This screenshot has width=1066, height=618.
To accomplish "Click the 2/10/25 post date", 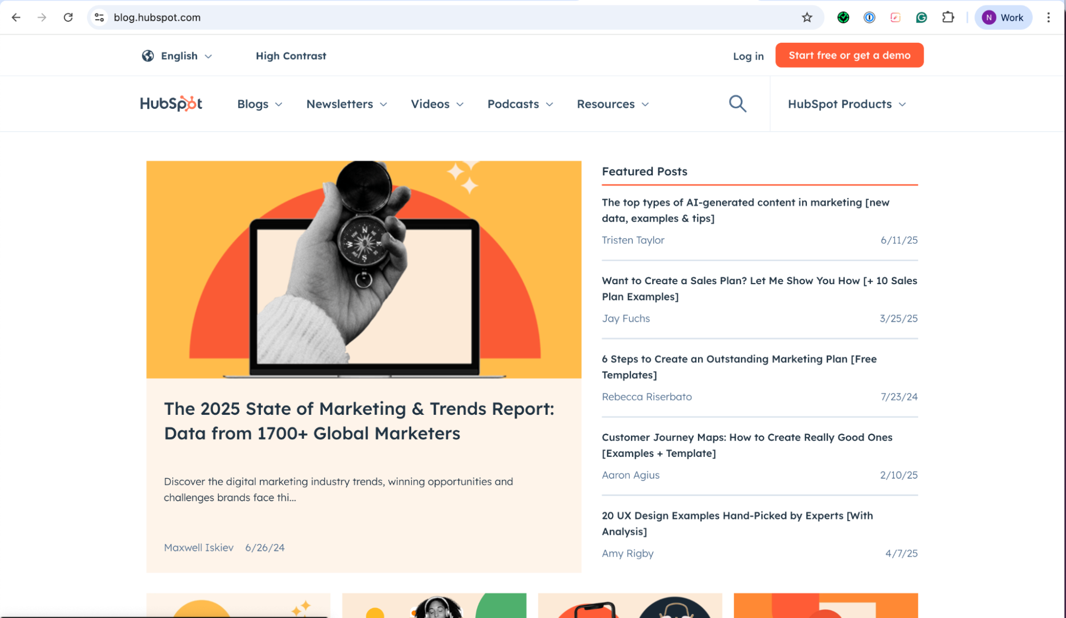I will pos(899,475).
